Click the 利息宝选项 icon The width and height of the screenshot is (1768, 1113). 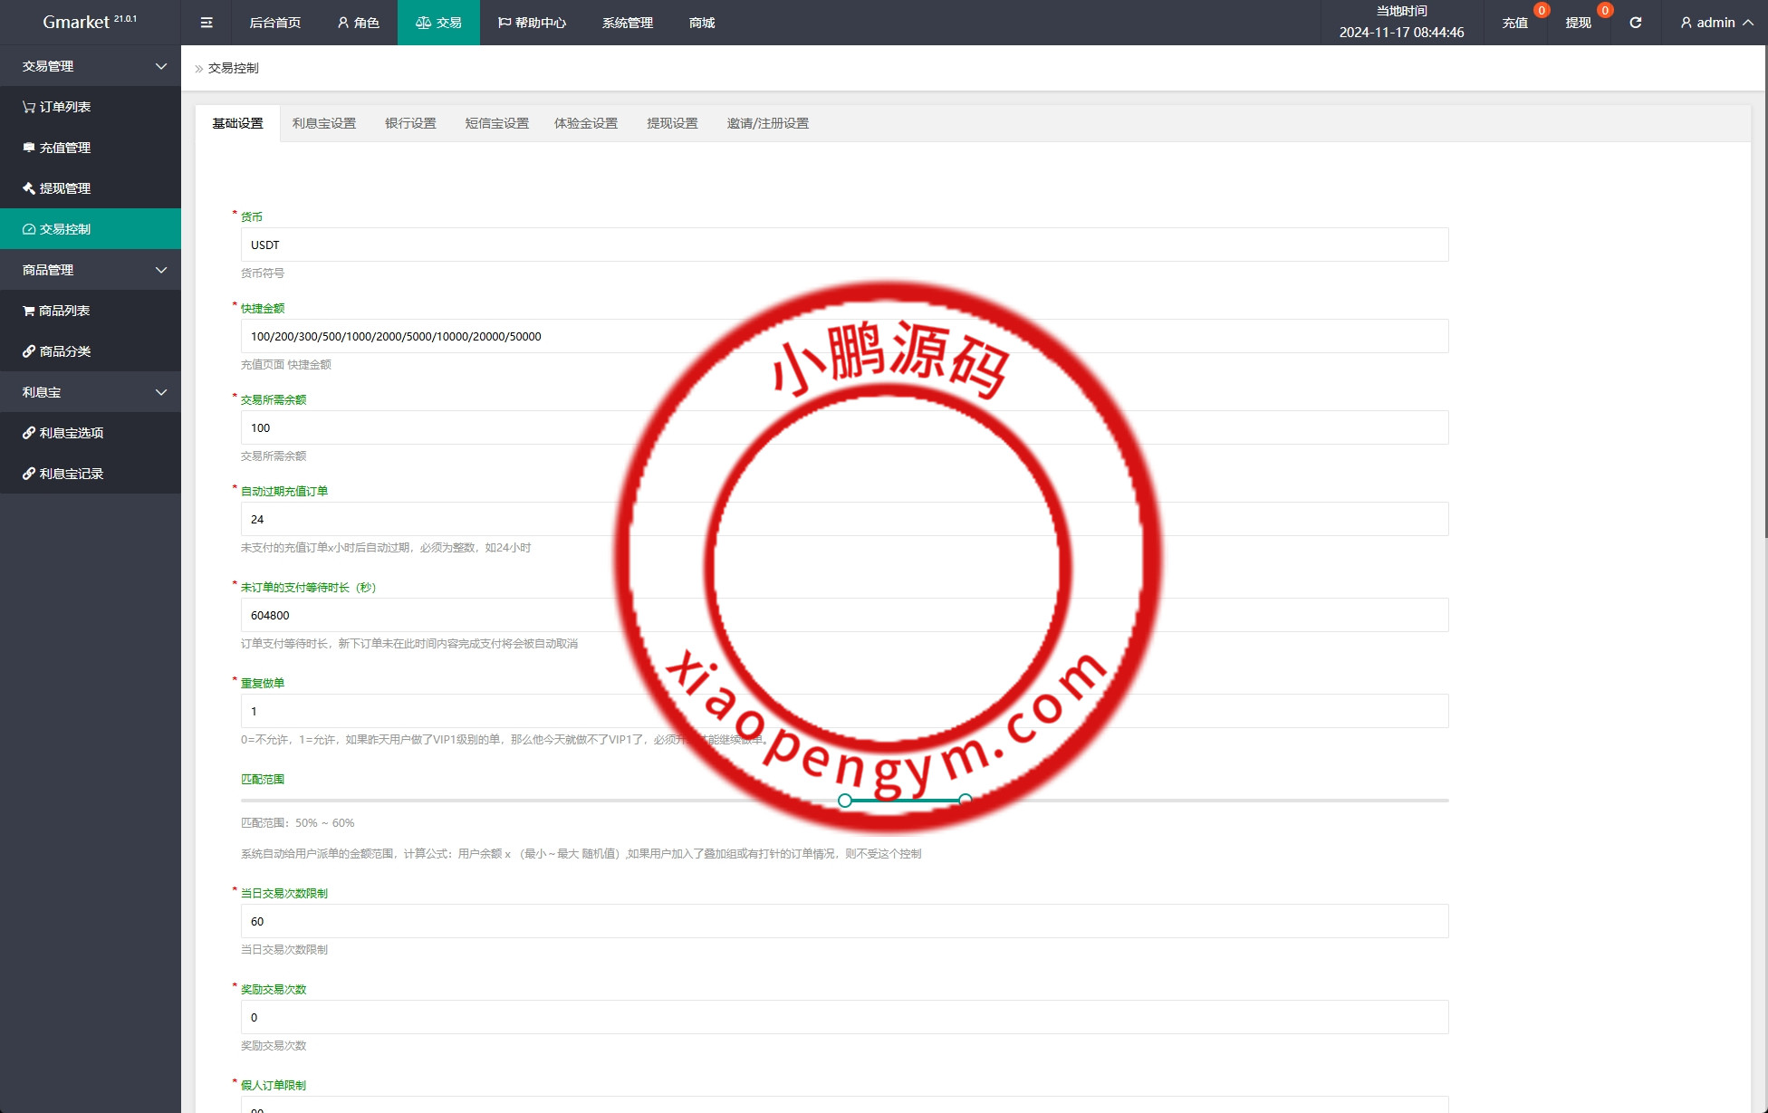click(x=28, y=433)
